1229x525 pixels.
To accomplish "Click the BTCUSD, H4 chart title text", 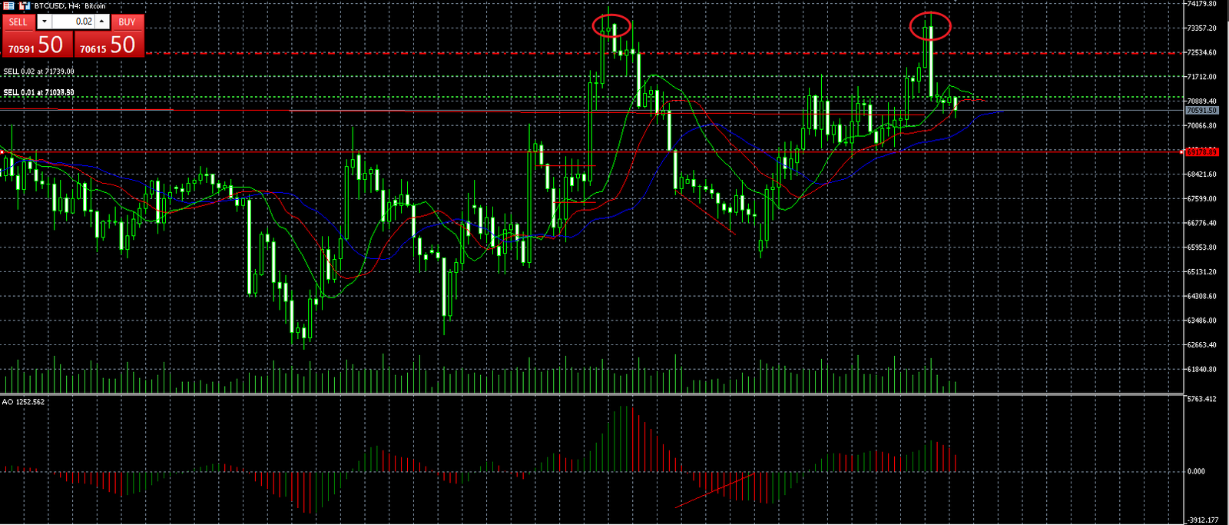I will tap(70, 5).
